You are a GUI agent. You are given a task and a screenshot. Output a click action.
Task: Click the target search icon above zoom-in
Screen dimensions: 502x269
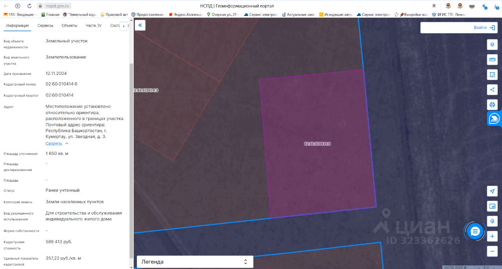(492, 221)
